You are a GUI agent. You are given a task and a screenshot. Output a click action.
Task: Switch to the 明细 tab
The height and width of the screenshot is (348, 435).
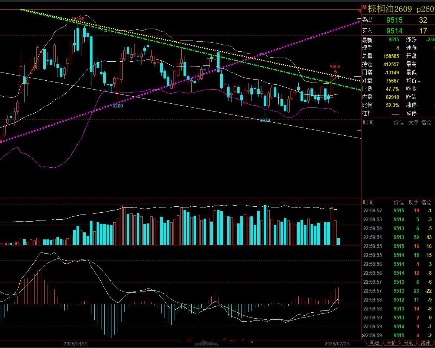374,343
